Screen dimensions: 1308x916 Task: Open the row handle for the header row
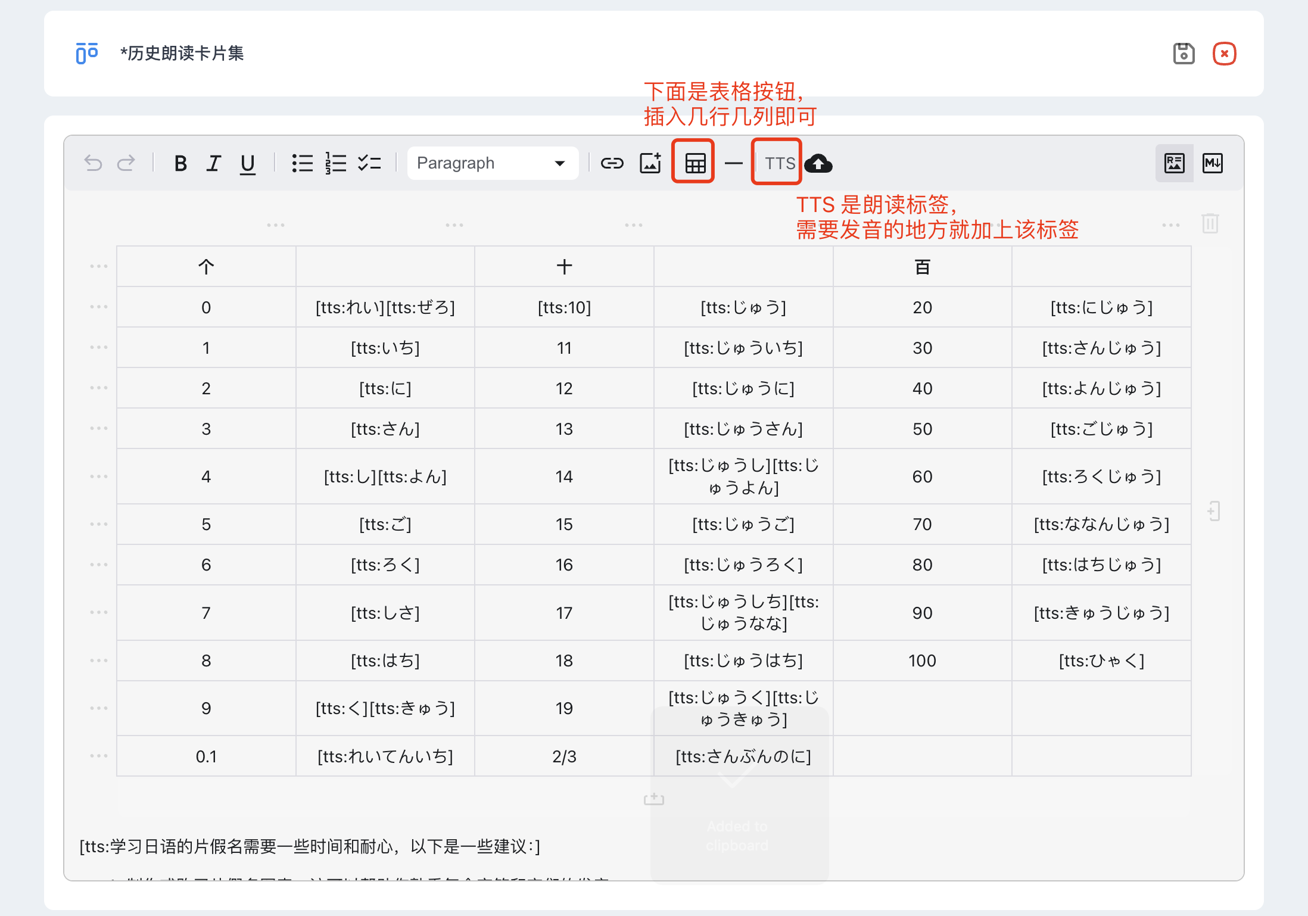tap(99, 266)
